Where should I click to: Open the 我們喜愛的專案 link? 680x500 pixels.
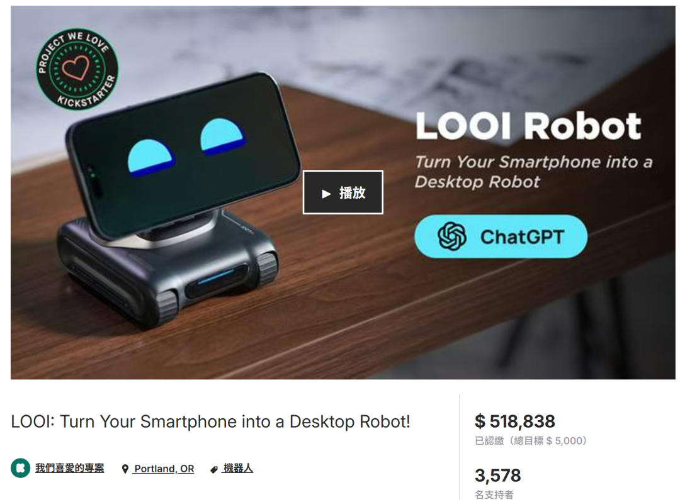[x=69, y=468]
